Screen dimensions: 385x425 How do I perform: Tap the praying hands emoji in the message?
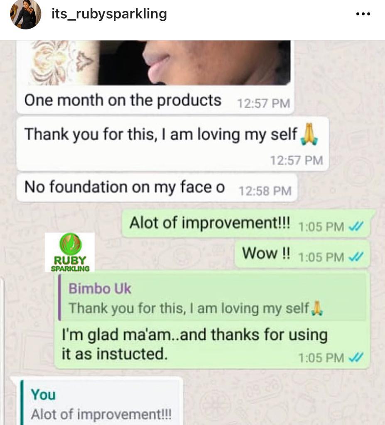click(309, 134)
